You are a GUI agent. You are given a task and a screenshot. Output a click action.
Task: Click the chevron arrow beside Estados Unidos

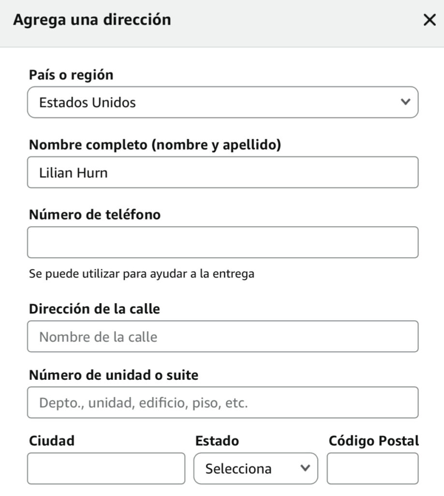point(405,102)
